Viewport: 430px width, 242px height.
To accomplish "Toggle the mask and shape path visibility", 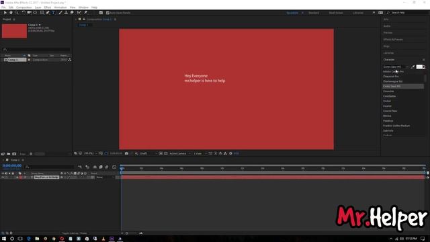I will (106, 153).
